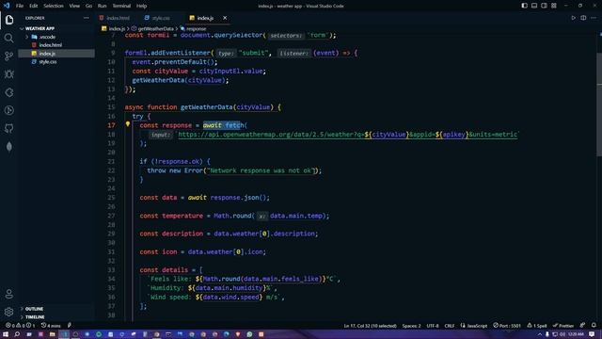Screen dimensions: 602x339
Task: Close the index.js tab
Action: (225, 18)
